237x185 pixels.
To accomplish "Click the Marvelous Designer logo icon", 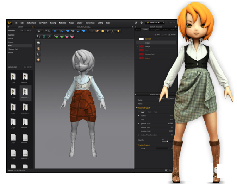I will 10,23.
